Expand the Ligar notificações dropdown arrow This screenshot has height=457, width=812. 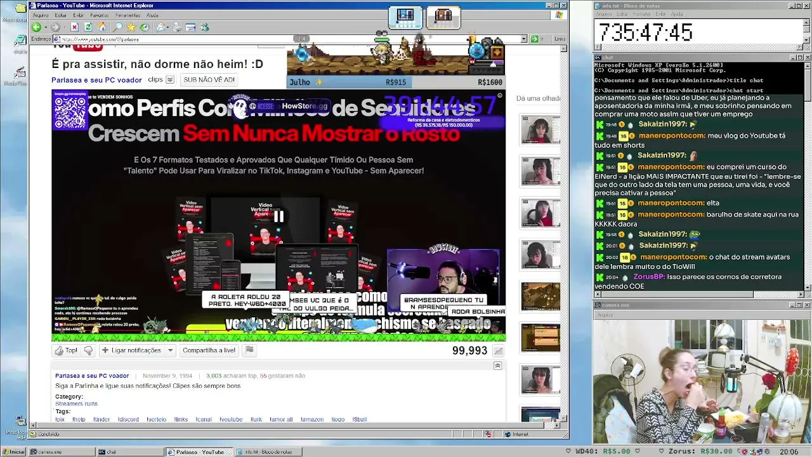[x=170, y=350]
